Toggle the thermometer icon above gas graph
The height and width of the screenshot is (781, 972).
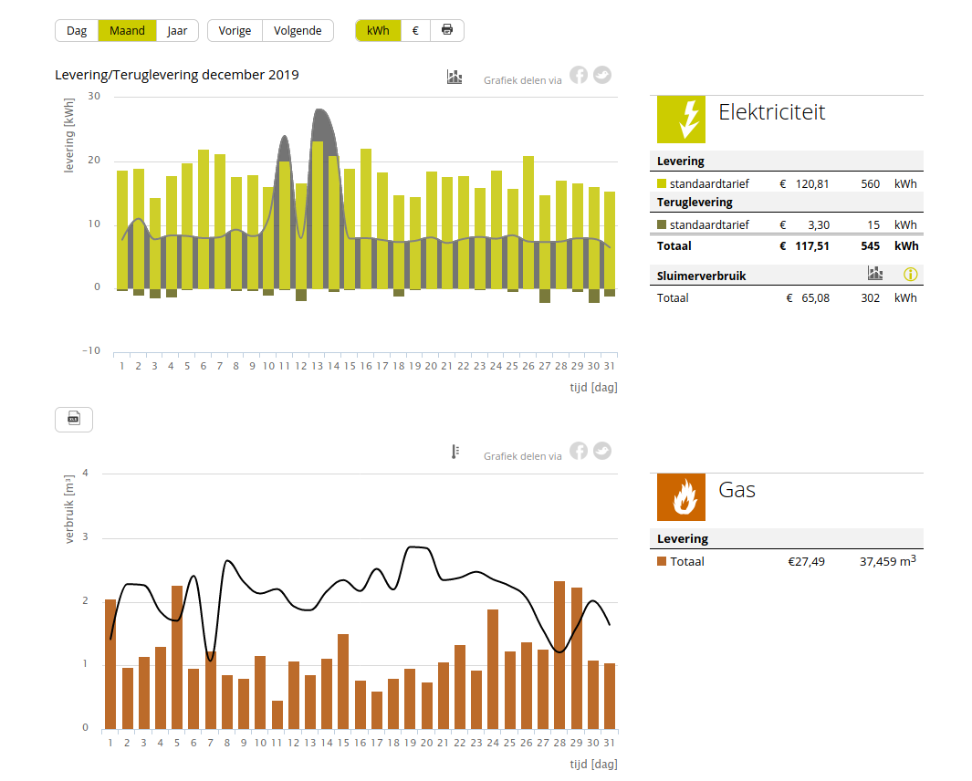455,452
